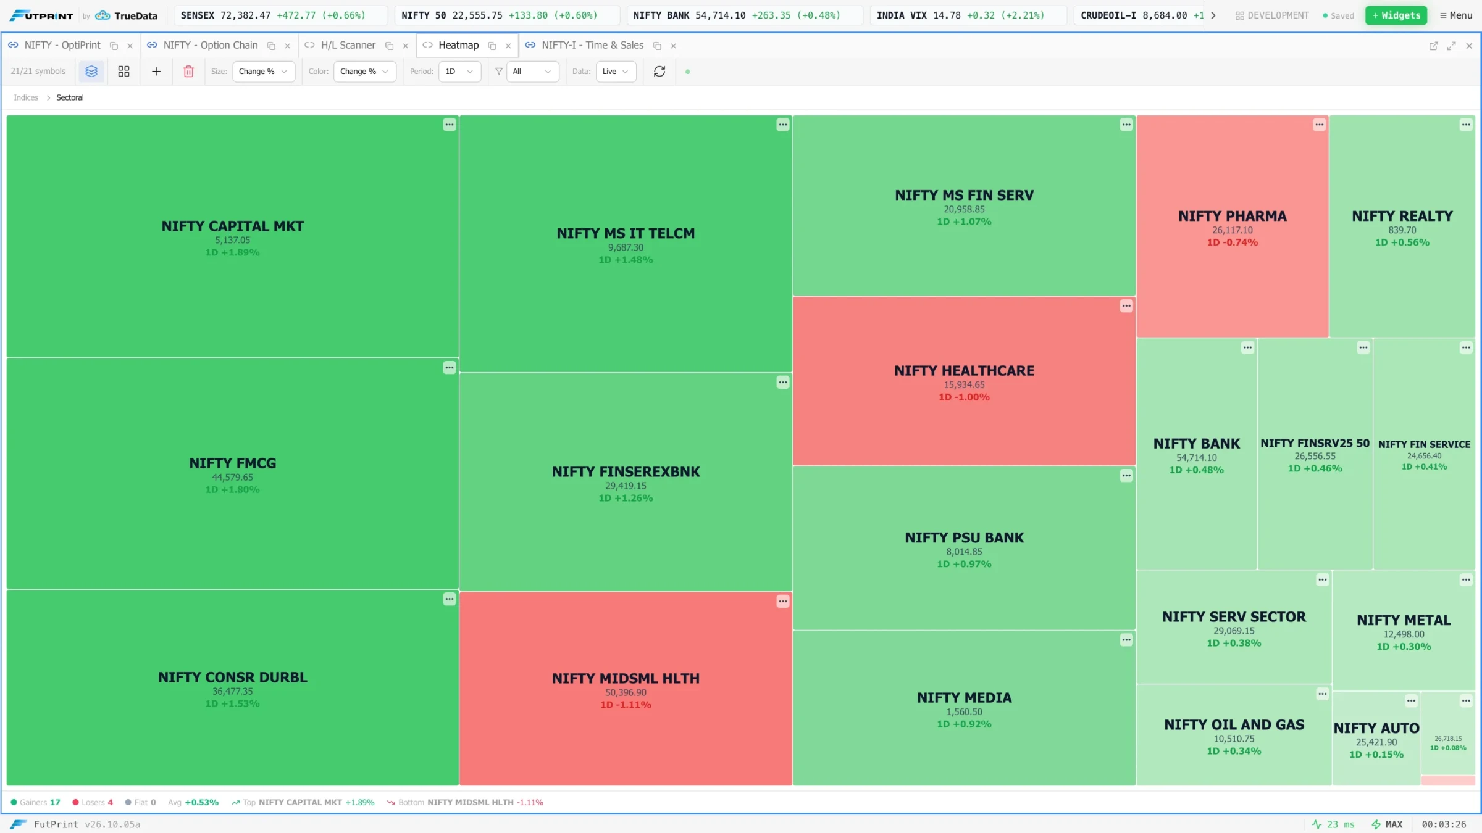
Task: Switch to NIFTY - Option Chain tab
Action: [211, 45]
